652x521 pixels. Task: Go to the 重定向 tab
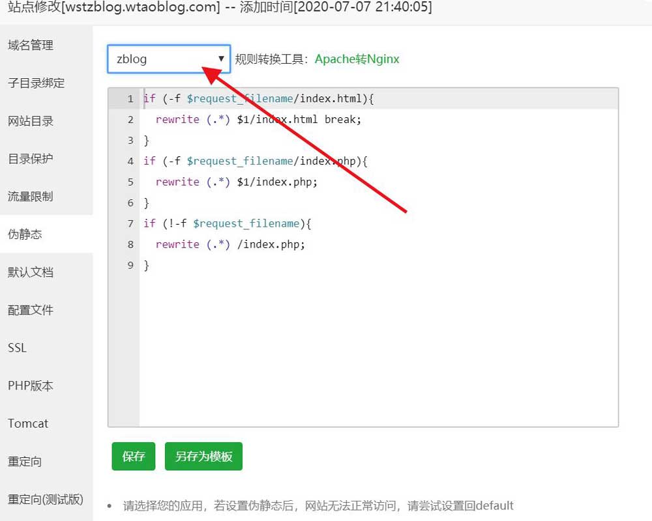[x=25, y=461]
